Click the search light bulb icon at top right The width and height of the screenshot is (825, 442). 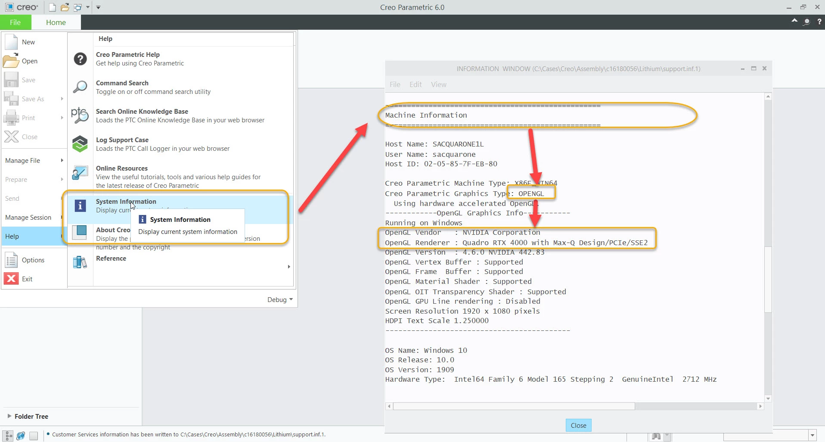806,22
